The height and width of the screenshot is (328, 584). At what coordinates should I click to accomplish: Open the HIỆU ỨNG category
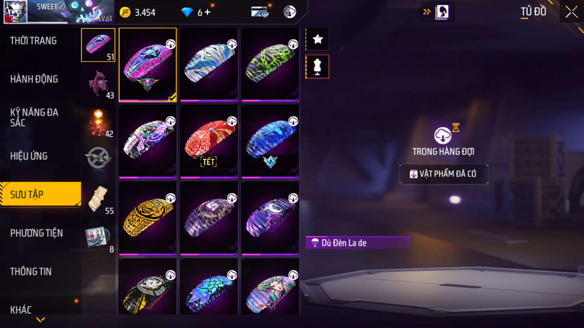pyautogui.click(x=29, y=156)
